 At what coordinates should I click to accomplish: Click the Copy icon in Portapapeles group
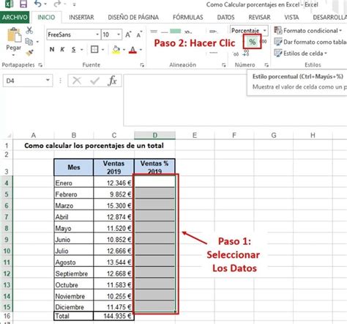(x=29, y=42)
